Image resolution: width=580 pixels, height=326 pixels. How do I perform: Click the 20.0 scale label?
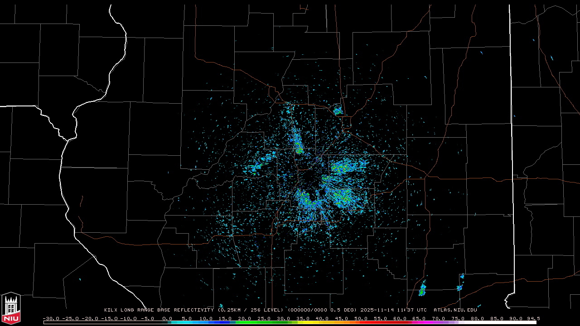click(245, 318)
